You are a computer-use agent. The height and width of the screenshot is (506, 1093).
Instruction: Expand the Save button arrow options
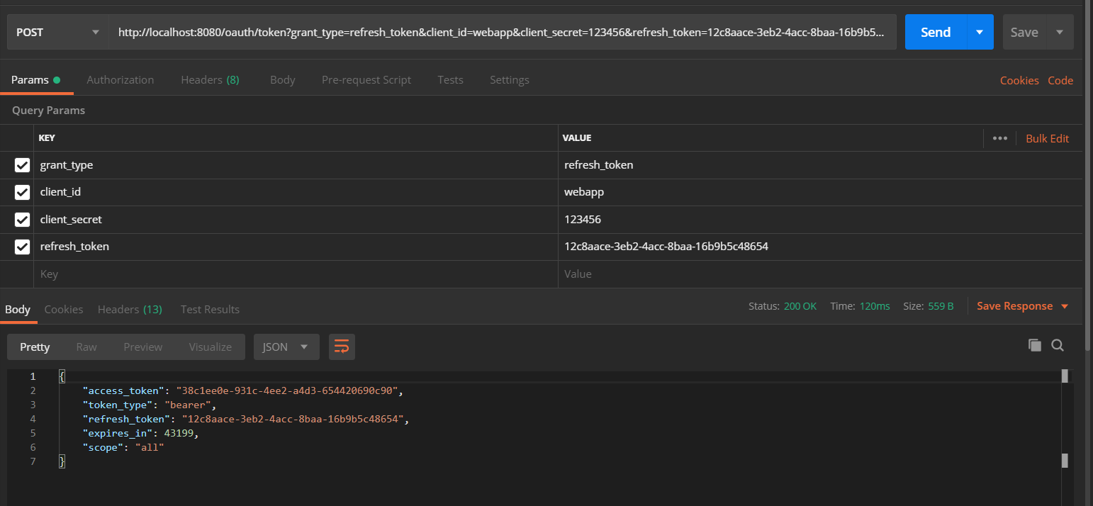1060,32
